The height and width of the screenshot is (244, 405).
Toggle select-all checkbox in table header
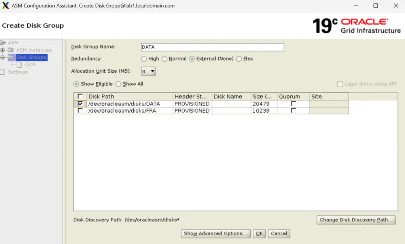pos(80,96)
